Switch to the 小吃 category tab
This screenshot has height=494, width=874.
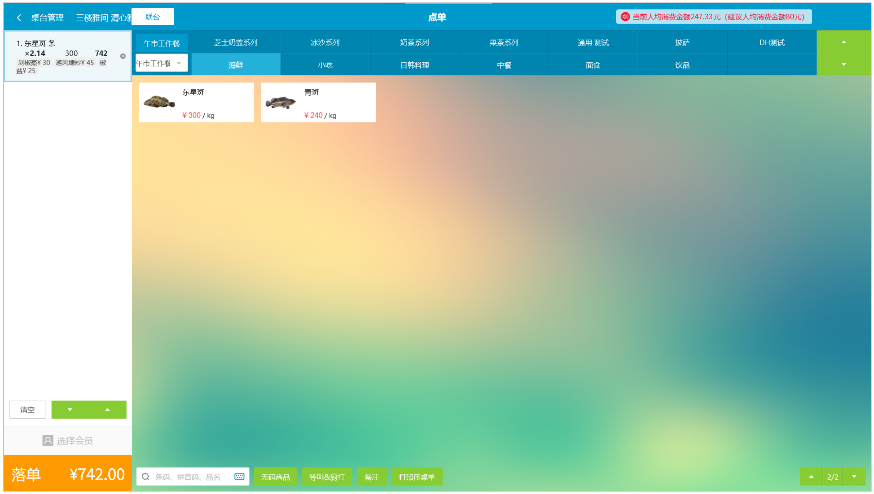pyautogui.click(x=325, y=65)
